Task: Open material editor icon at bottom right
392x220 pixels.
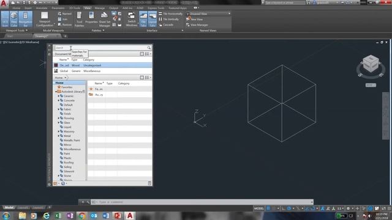Action: click(149, 183)
